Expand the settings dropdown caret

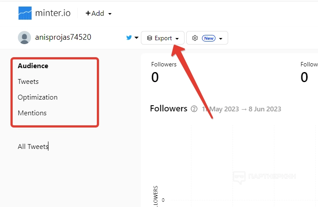point(221,38)
